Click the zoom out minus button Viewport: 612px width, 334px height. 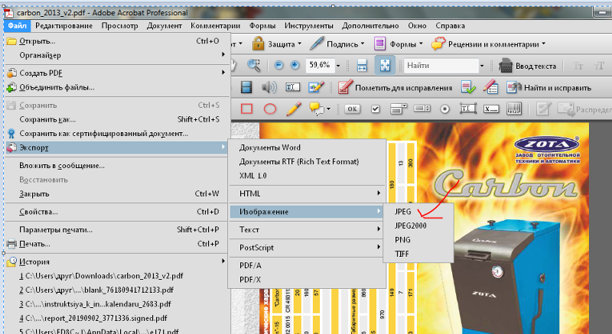coord(278,66)
